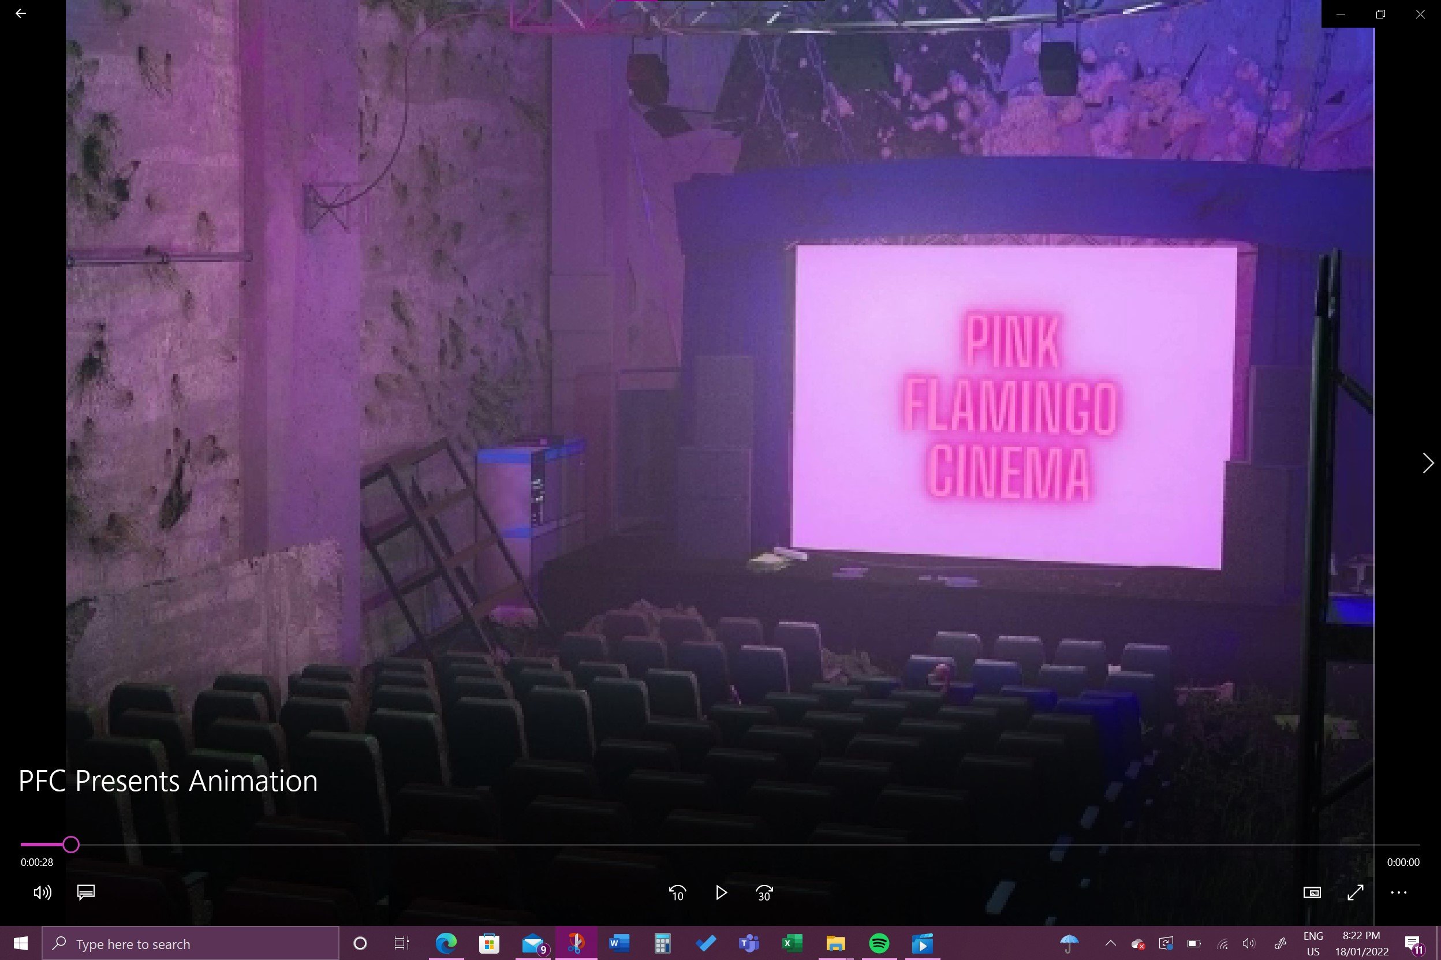Close the Movies & TV window

point(1420,13)
